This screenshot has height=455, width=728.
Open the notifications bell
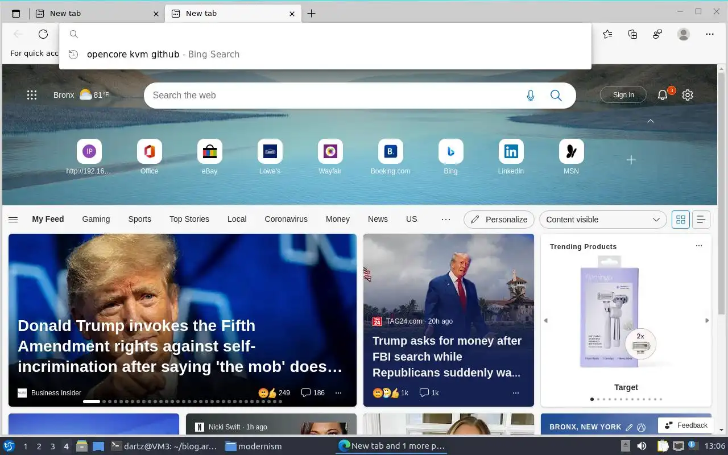(x=663, y=95)
